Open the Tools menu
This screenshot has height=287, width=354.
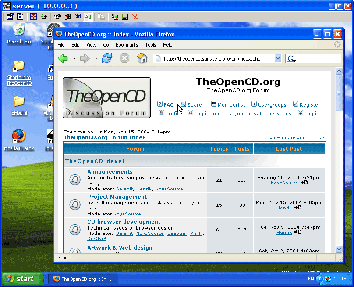151,45
